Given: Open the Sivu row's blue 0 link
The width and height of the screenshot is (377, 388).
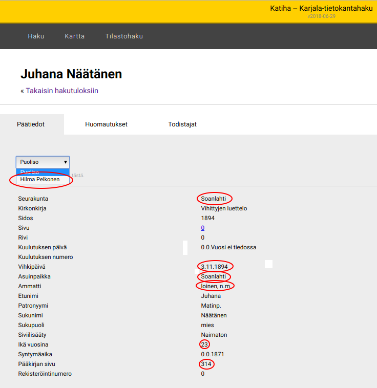Looking at the screenshot, I should (x=203, y=228).
